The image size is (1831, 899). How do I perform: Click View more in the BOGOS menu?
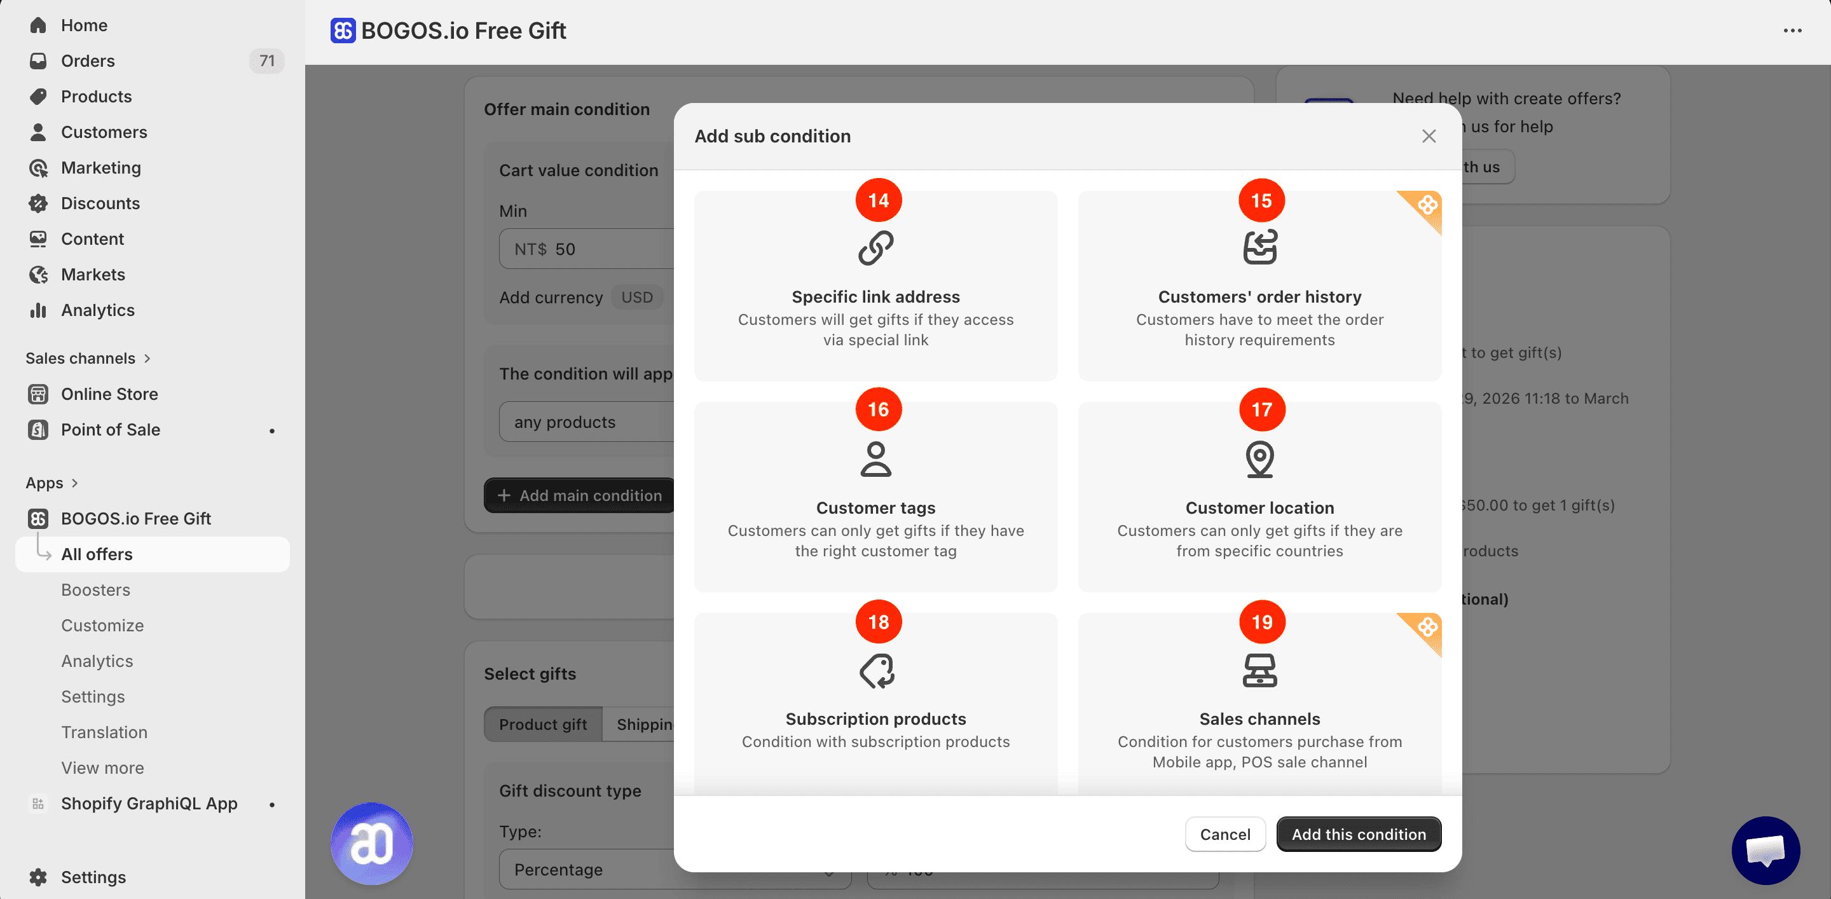102,767
